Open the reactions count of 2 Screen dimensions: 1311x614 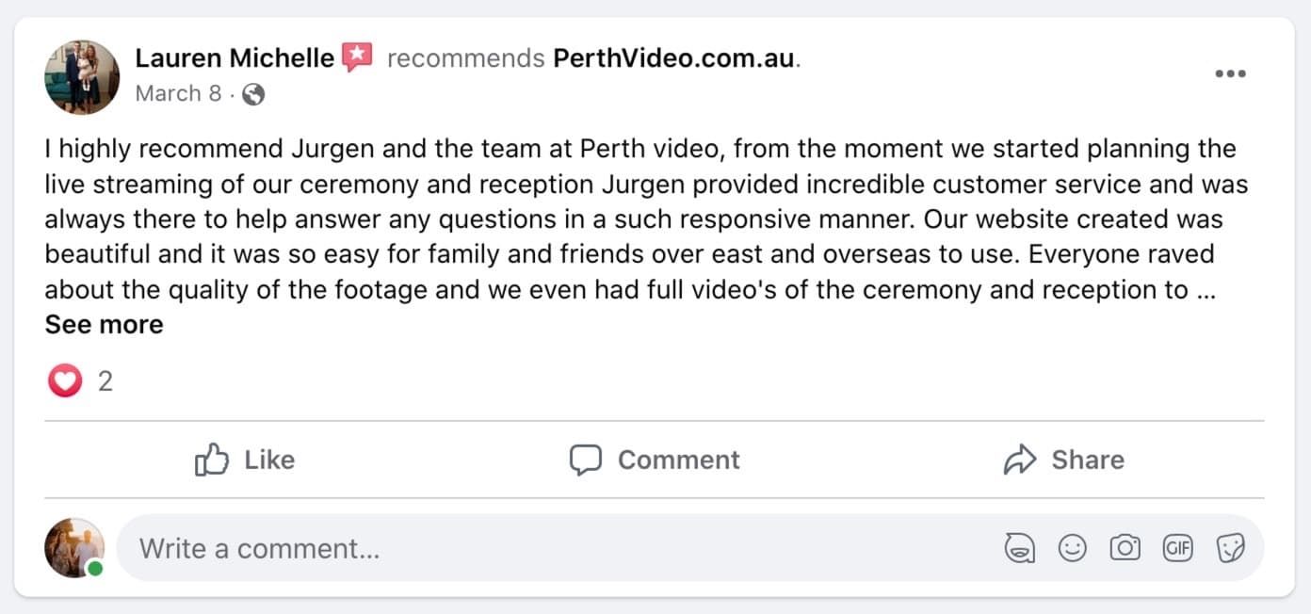(105, 381)
